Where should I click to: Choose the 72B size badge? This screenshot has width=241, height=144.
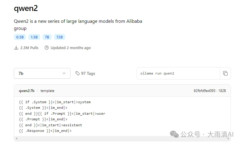pyautogui.click(x=60, y=37)
